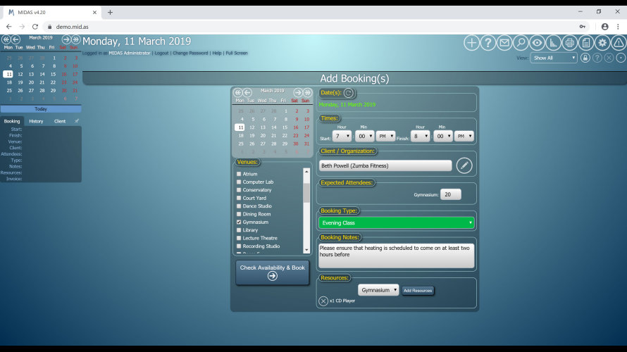Click the Change Password link

(190, 53)
